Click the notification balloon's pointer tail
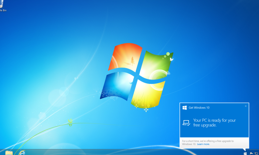The width and height of the screenshot is (259, 155). point(245,149)
